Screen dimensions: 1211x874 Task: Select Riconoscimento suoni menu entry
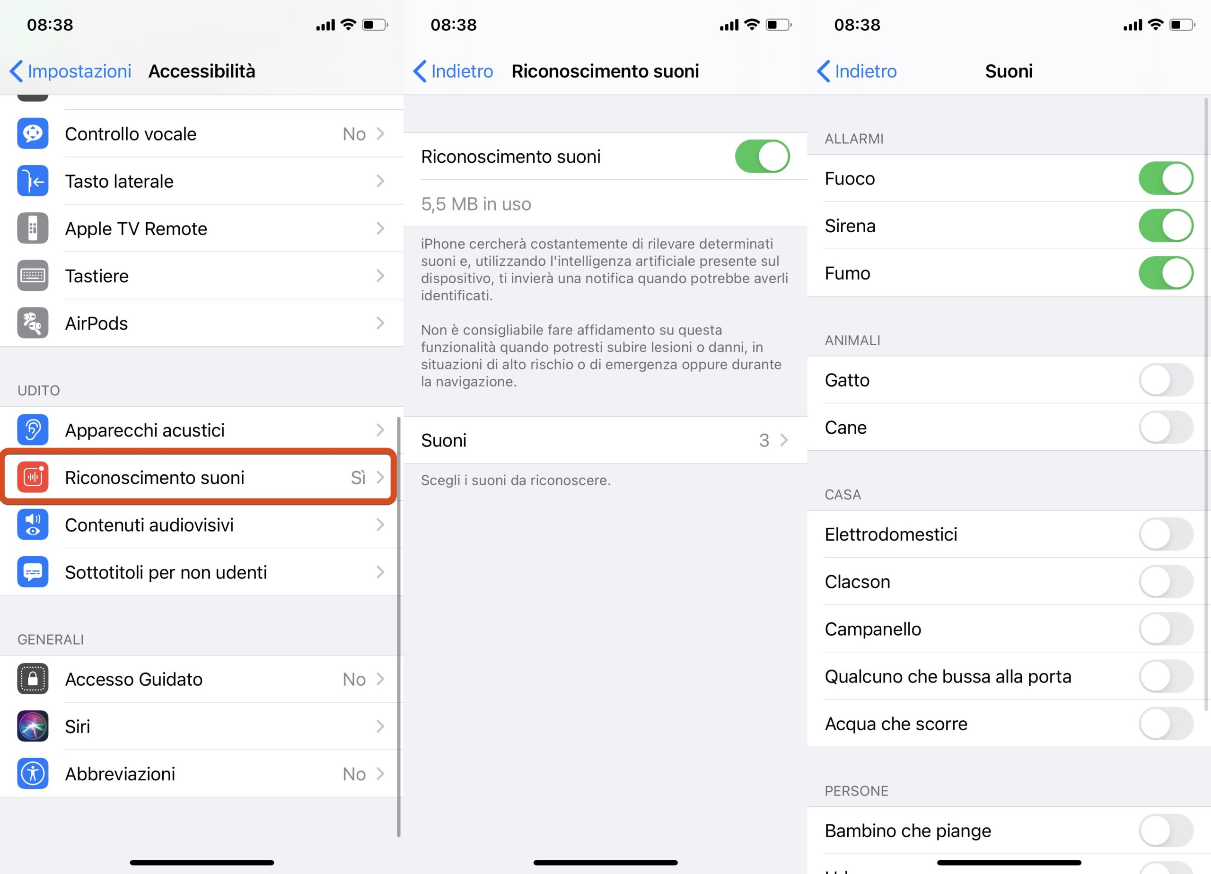click(x=200, y=477)
